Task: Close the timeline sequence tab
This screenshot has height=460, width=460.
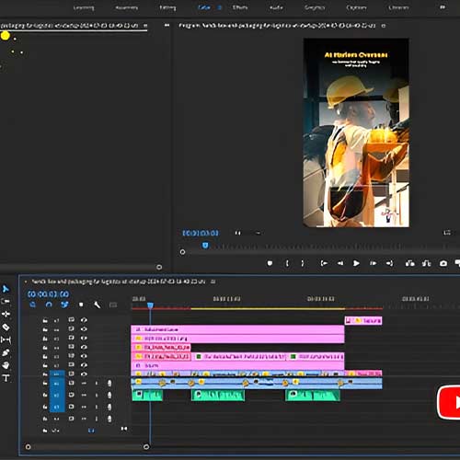Action: click(26, 282)
